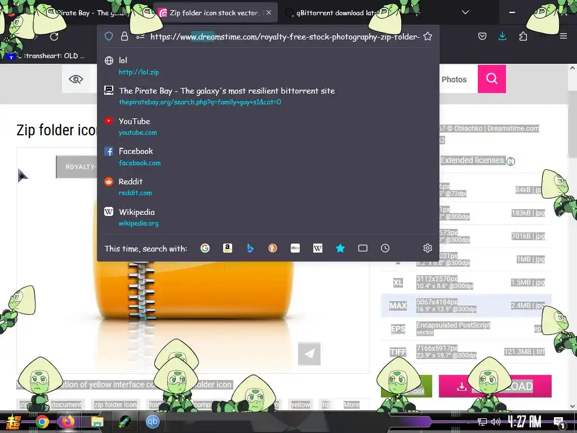Choose the YouTube suggestion
This screenshot has width=577, height=433.
click(268, 126)
